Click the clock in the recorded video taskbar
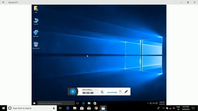The height and width of the screenshot is (111, 198). pos(162,103)
